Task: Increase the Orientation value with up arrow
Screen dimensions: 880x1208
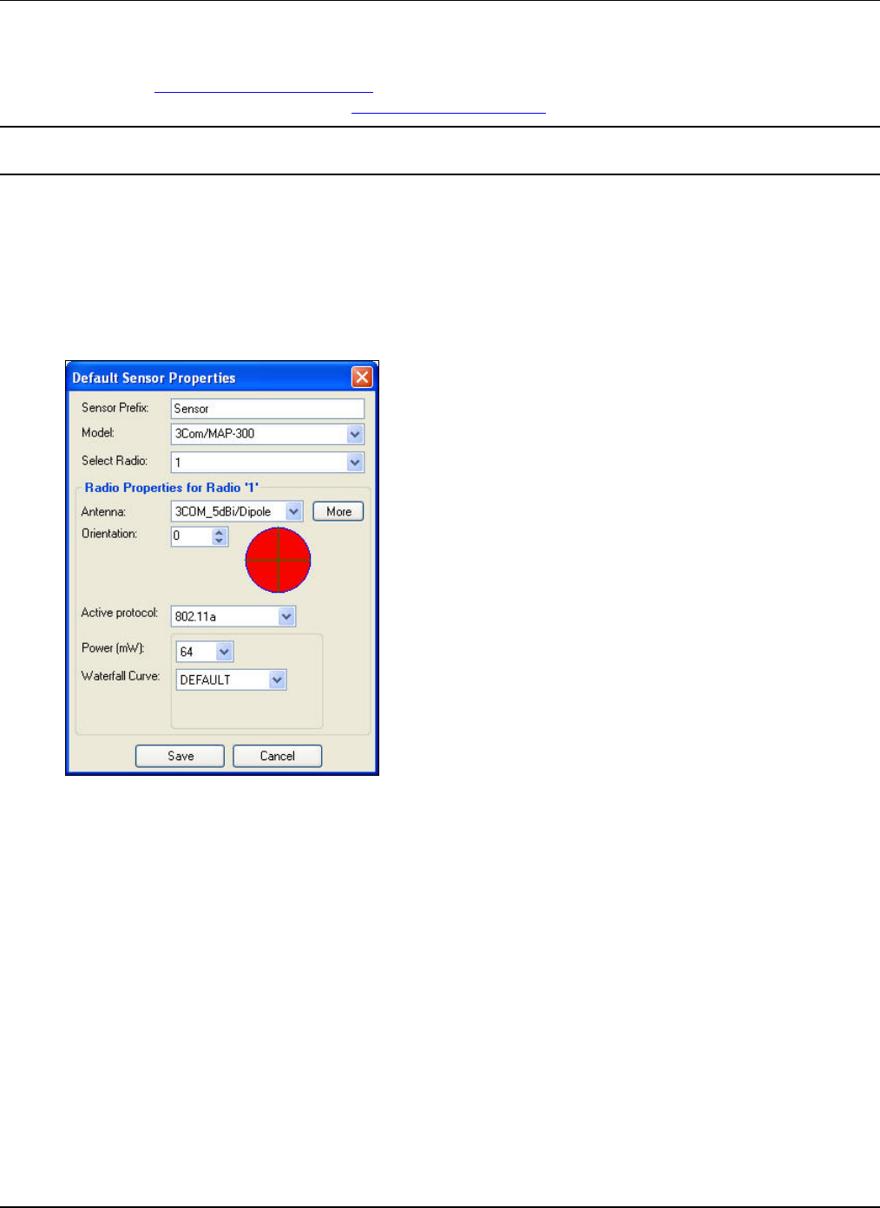Action: [219, 532]
